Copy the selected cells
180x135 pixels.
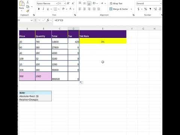28,7
